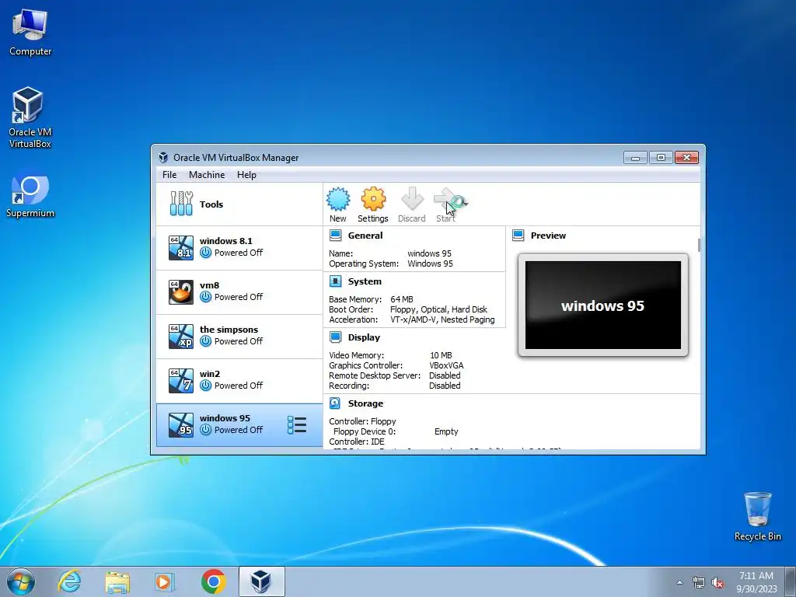796x597 pixels.
Task: Click the win2 machine name
Action: (210, 374)
